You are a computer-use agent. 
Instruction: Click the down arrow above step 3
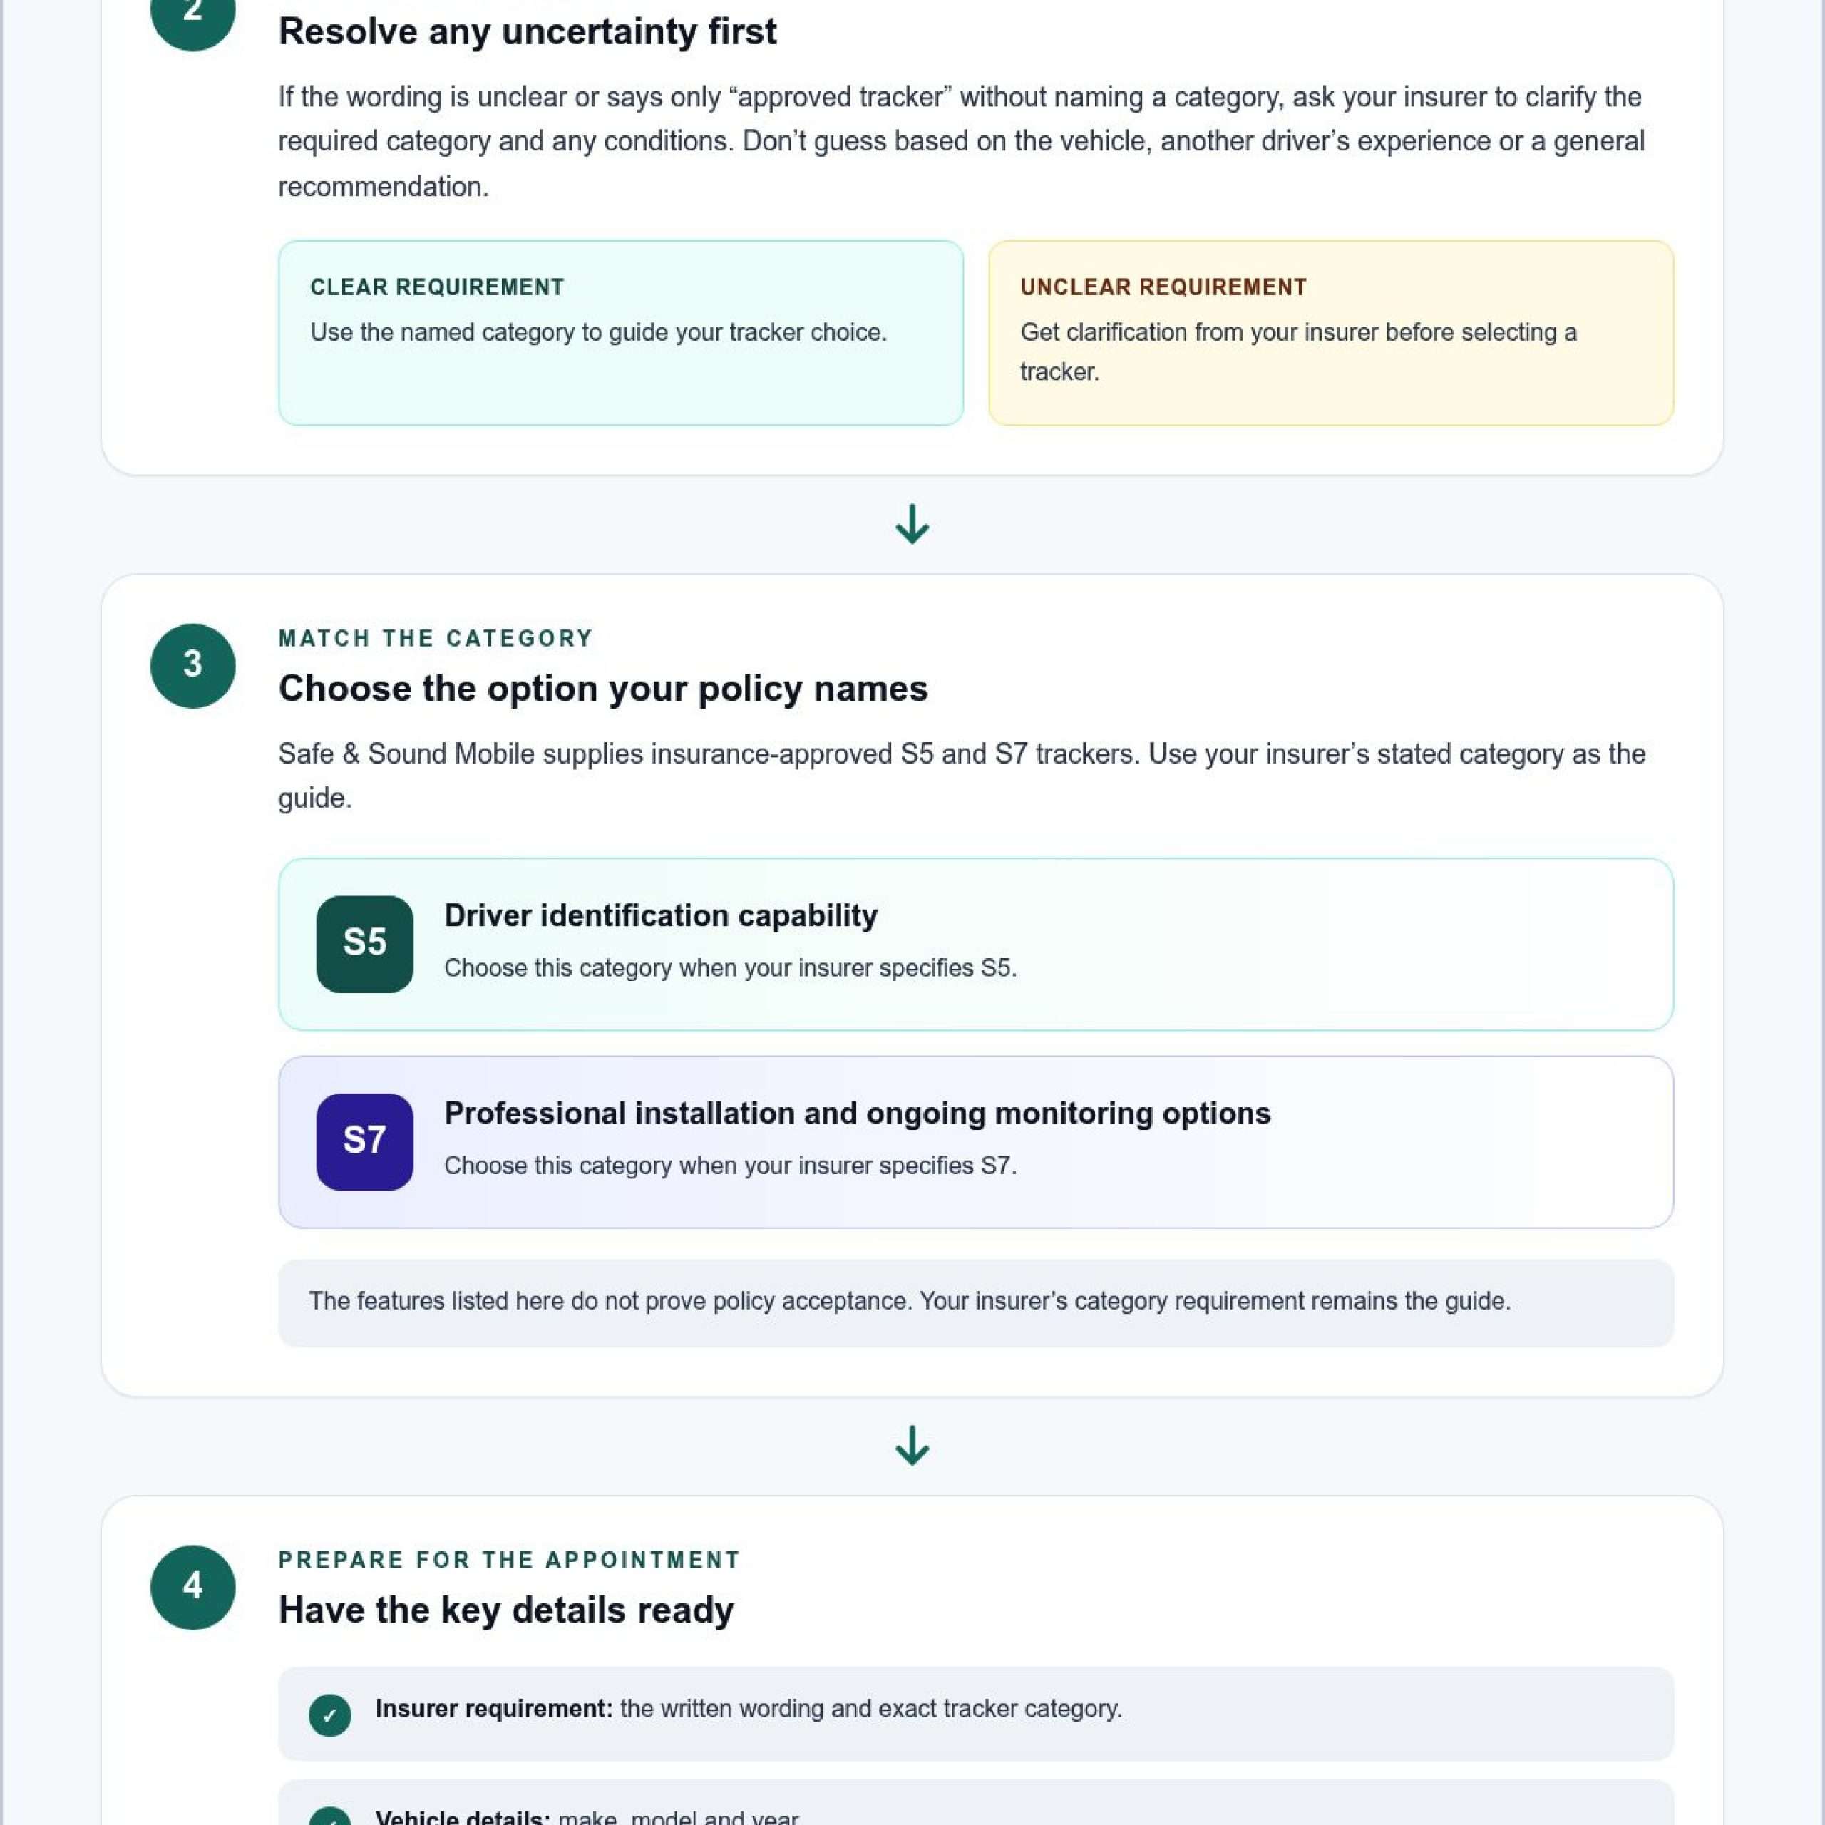pos(912,524)
